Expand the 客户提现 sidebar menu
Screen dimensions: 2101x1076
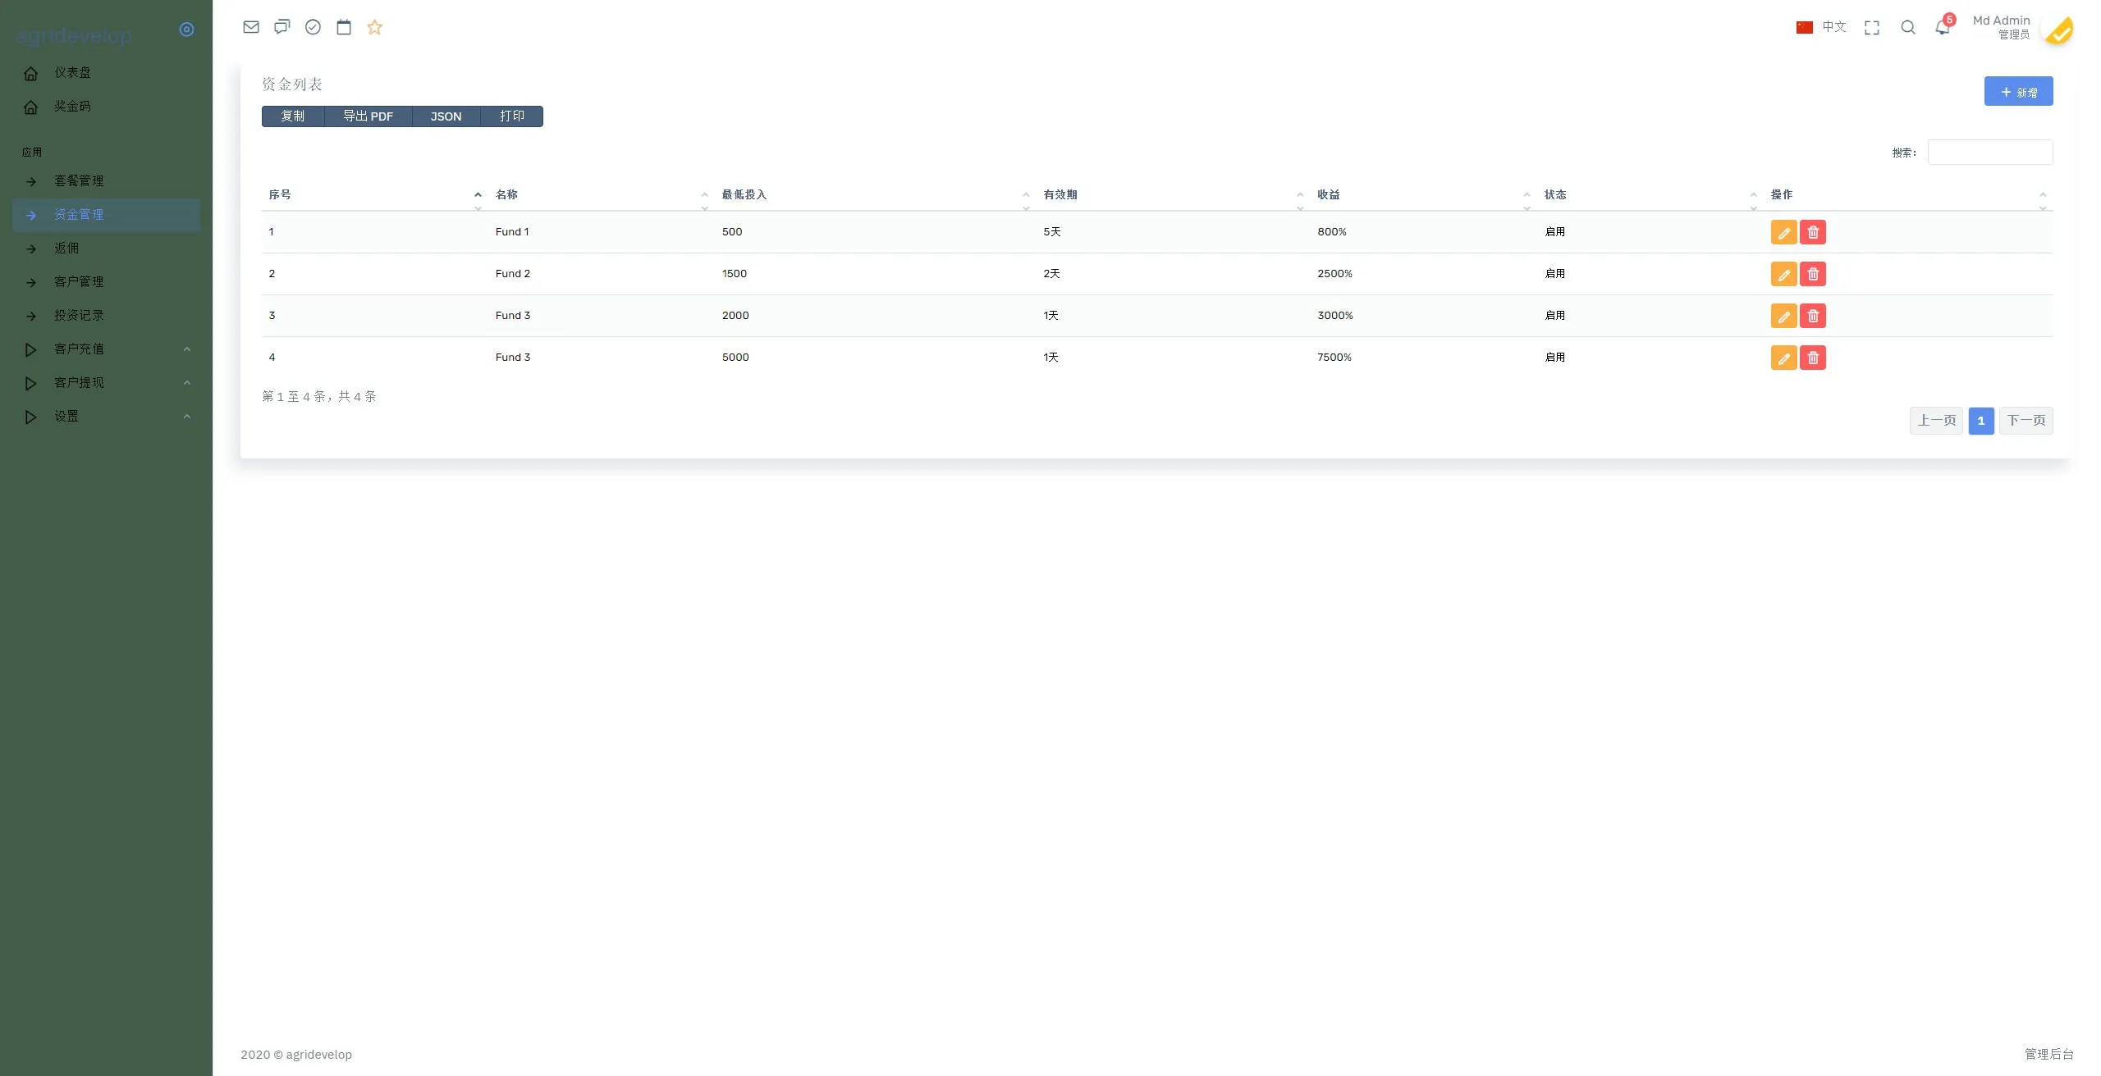107,383
